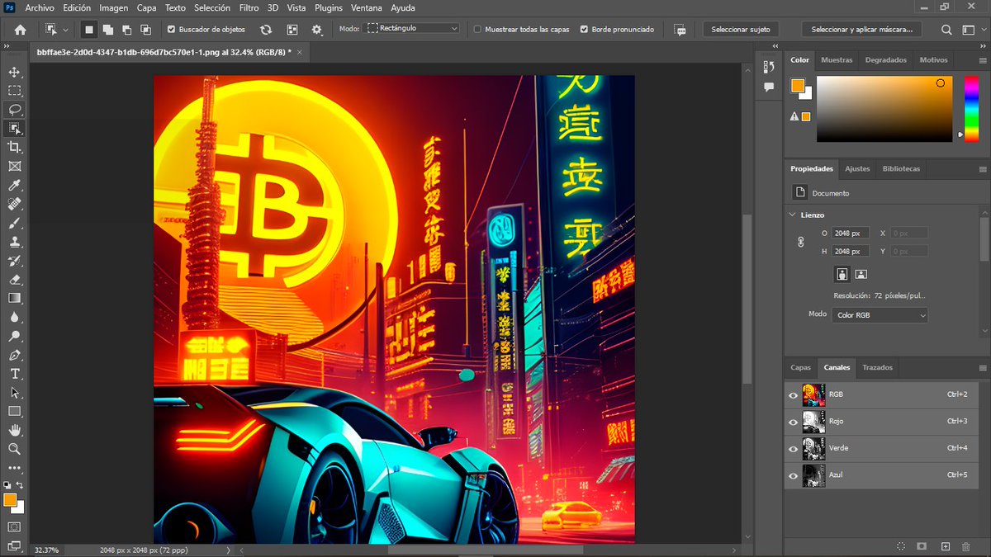Image resolution: width=991 pixels, height=557 pixels.
Task: Open the Capa menu
Action: pyautogui.click(x=146, y=7)
